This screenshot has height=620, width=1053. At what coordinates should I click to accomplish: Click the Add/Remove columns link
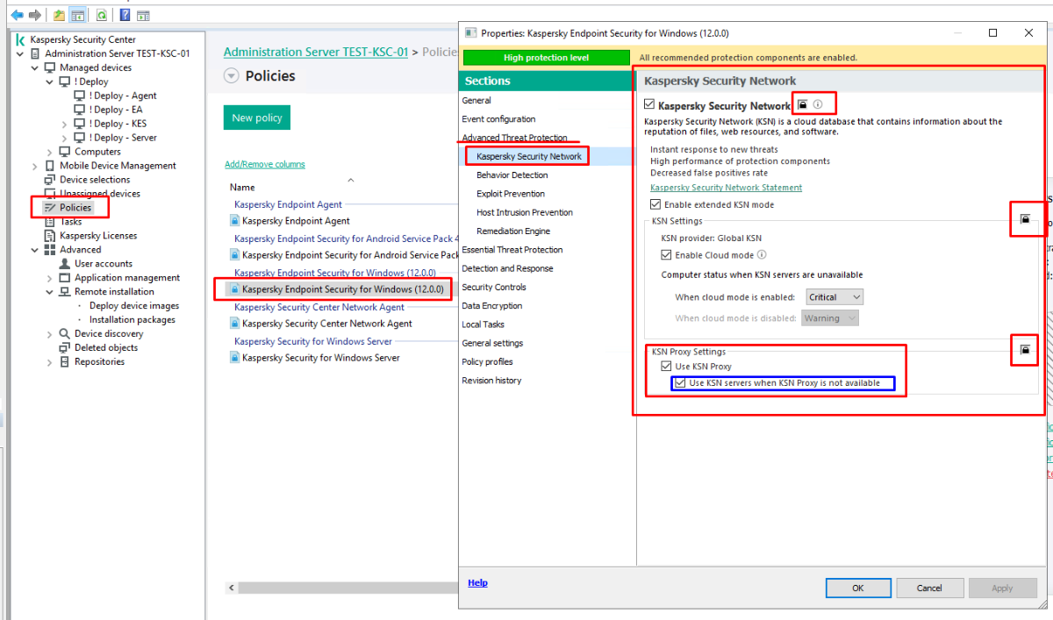tap(265, 164)
